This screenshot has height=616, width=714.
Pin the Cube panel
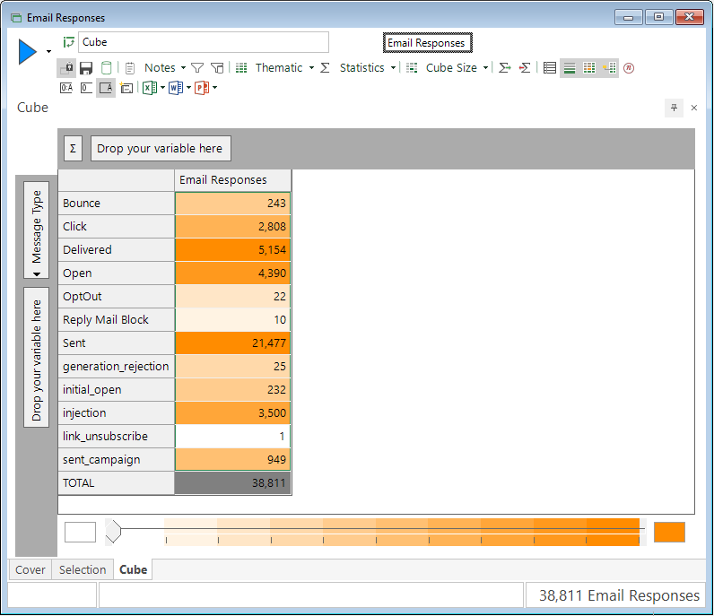pyautogui.click(x=674, y=108)
